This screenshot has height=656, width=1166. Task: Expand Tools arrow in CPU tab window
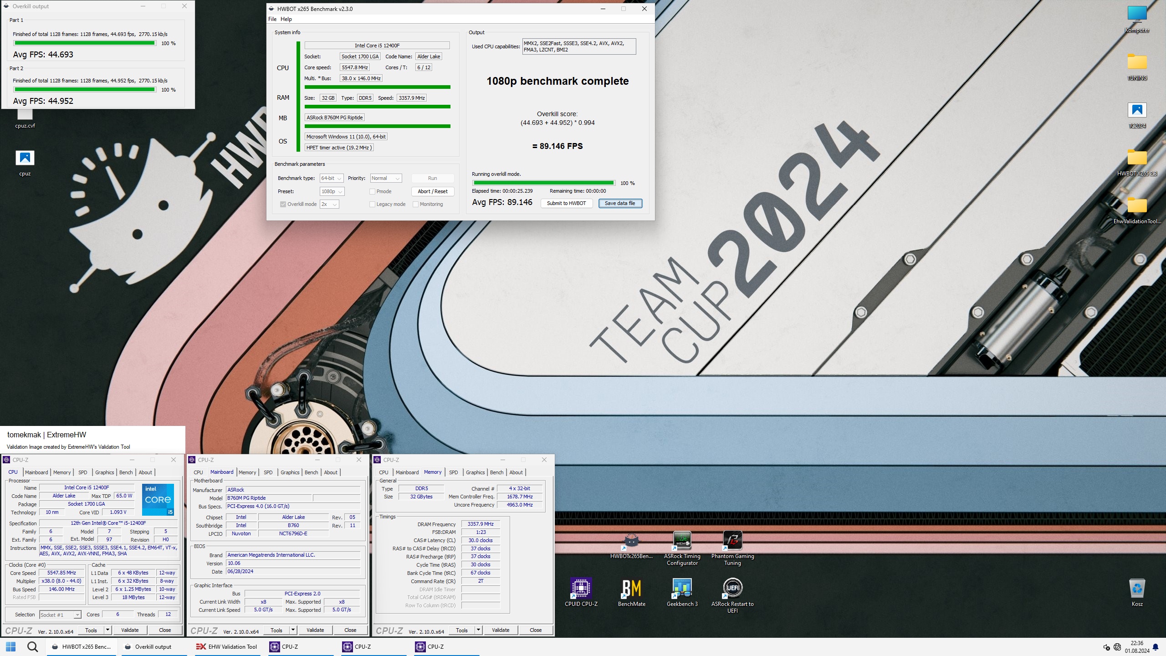coord(108,630)
